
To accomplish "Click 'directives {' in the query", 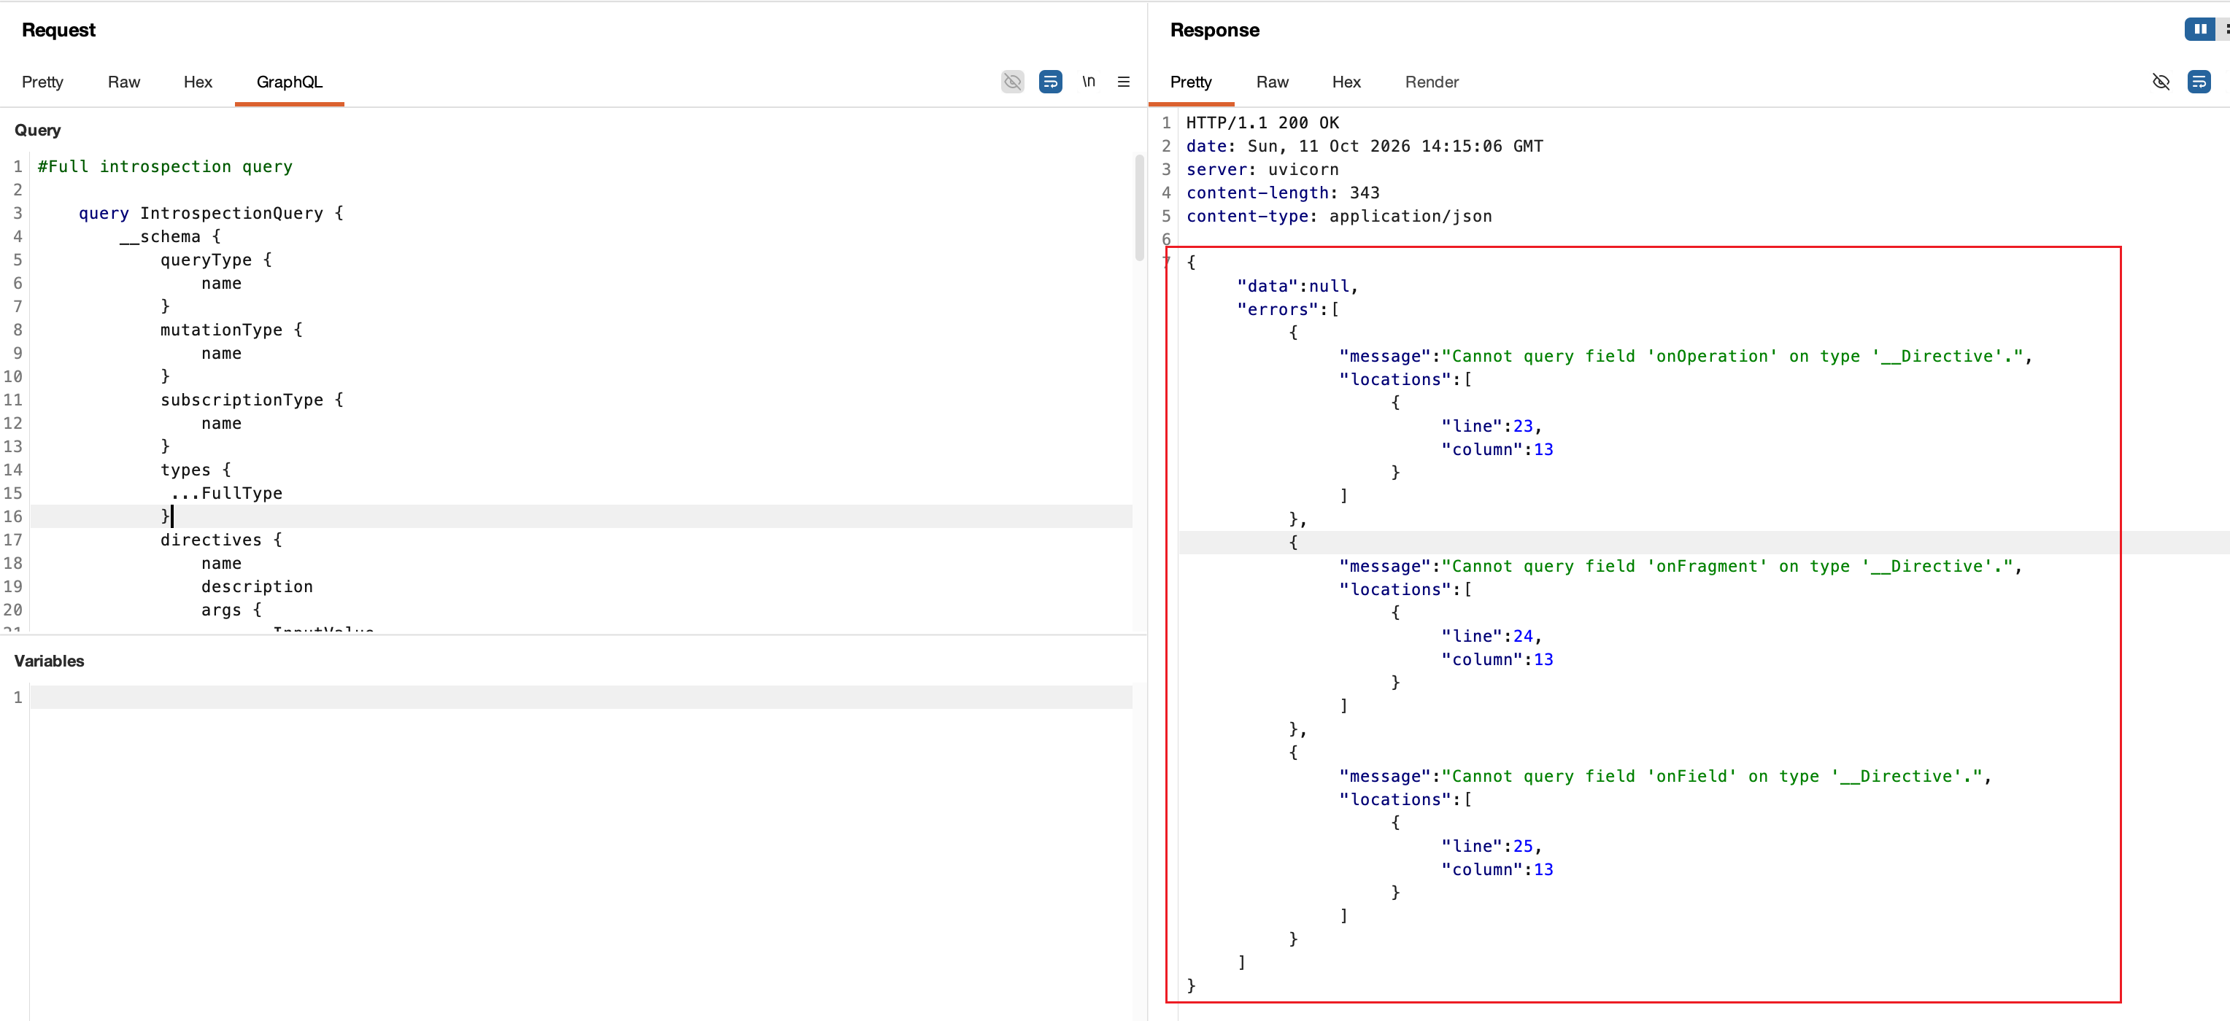I will pos(221,540).
